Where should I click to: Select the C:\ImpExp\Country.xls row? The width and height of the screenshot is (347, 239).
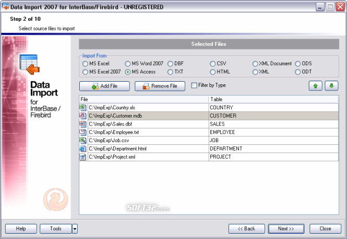click(x=209, y=108)
